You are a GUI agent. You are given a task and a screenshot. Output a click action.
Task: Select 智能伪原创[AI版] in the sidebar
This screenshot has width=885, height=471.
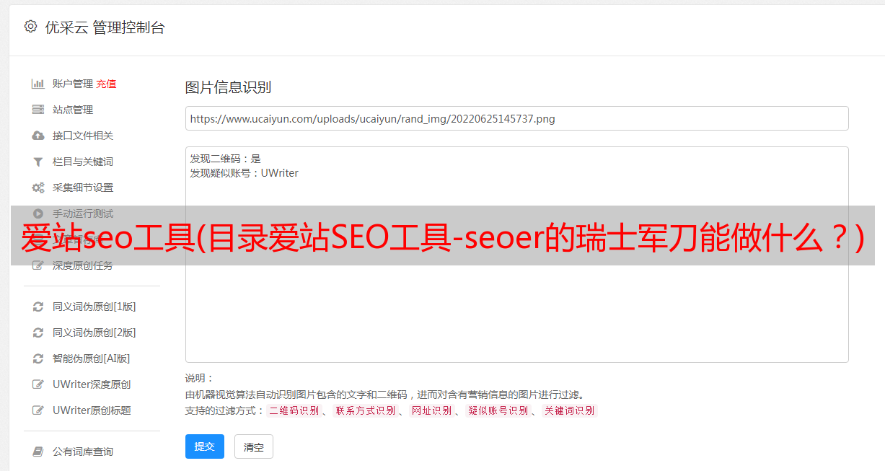92,358
